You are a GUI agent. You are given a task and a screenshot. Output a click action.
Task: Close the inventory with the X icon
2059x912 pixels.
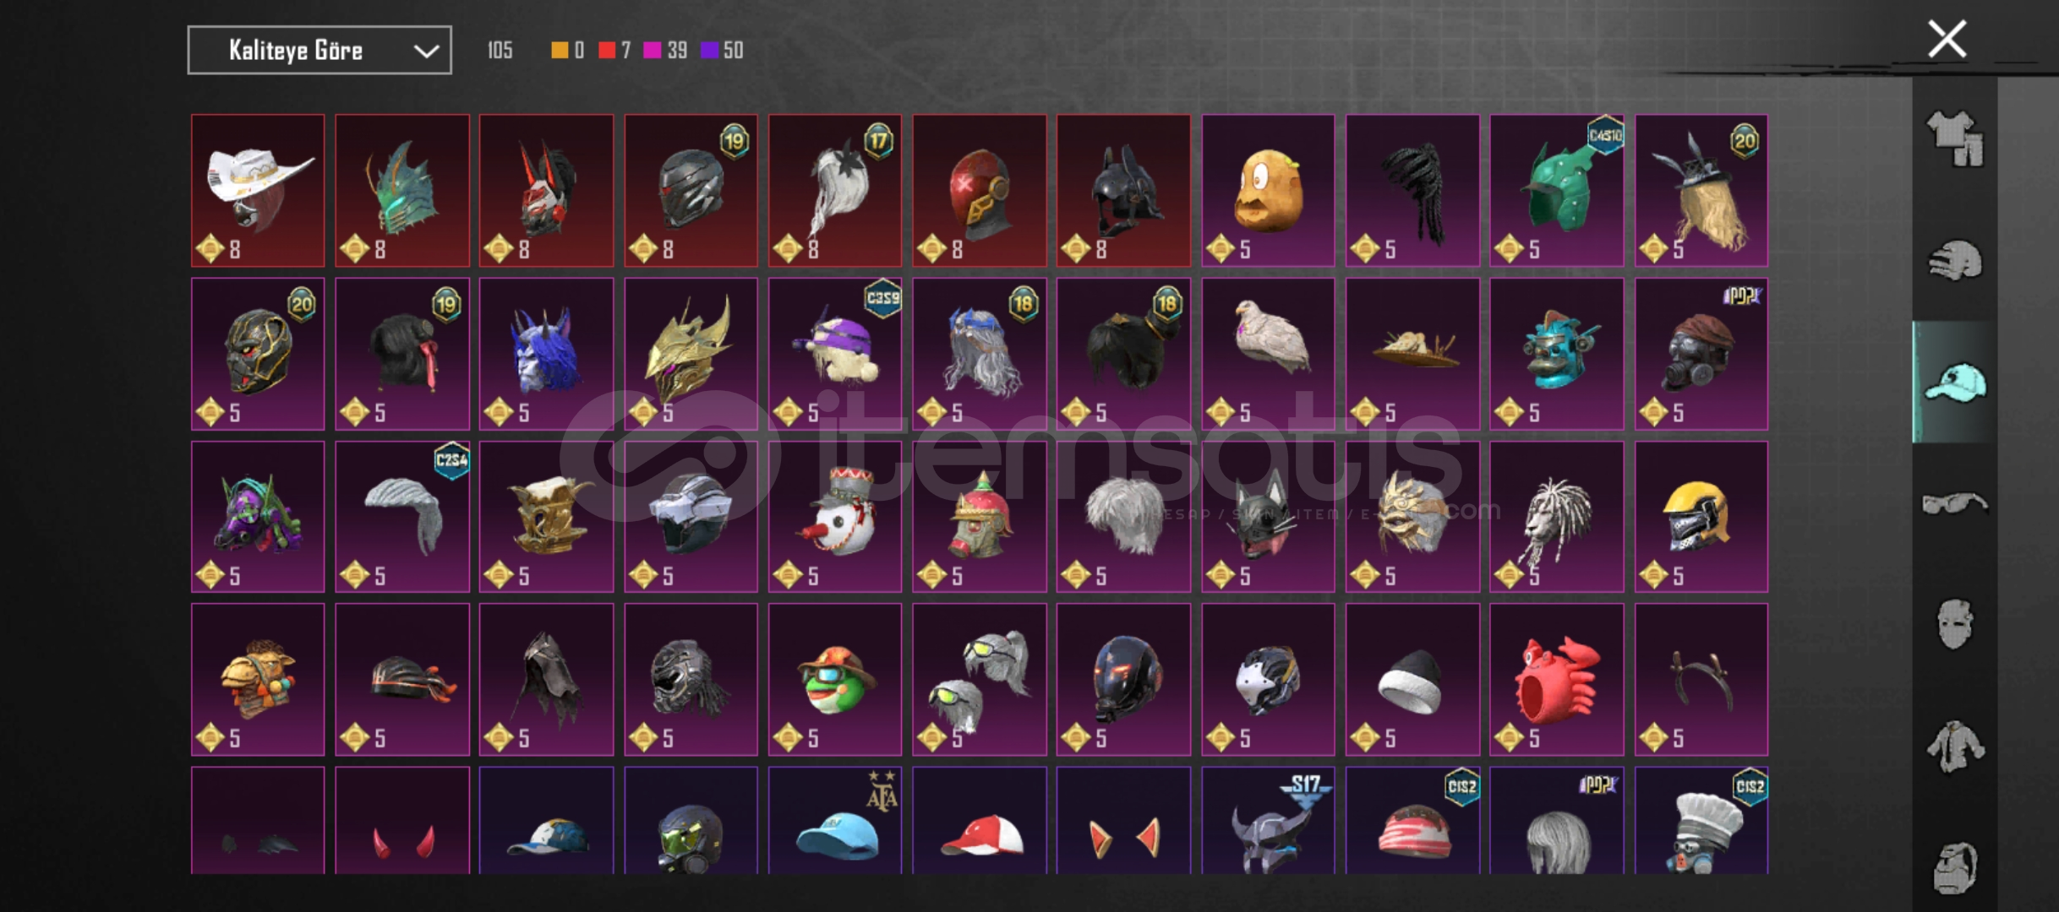coord(1947,39)
